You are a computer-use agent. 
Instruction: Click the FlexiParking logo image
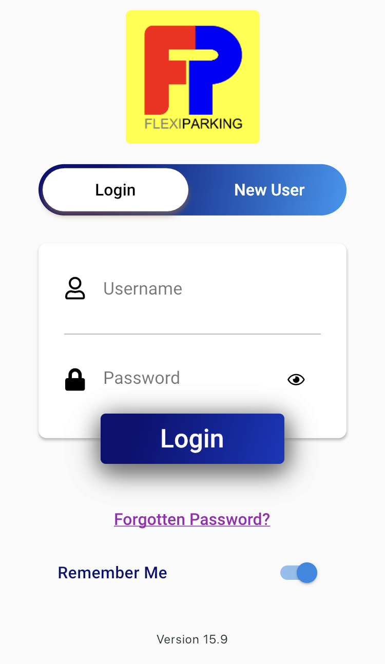tap(192, 77)
